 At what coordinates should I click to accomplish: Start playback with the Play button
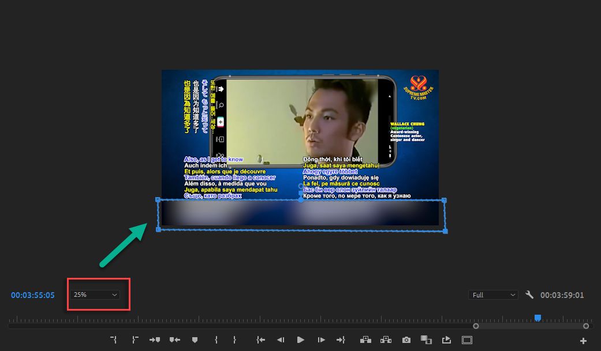pyautogui.click(x=300, y=339)
